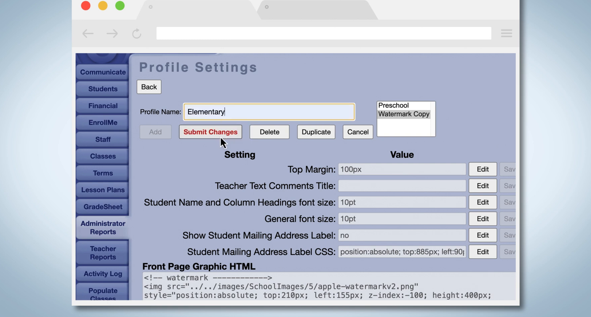Select Preschool in the profile list
This screenshot has width=591, height=317.
coord(404,105)
